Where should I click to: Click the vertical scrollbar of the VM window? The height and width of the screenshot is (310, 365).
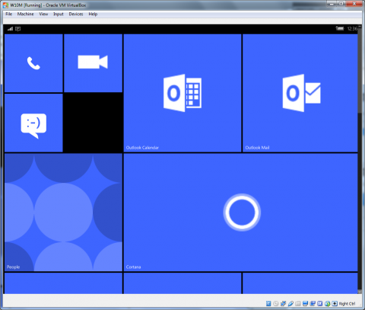[x=360, y=159]
